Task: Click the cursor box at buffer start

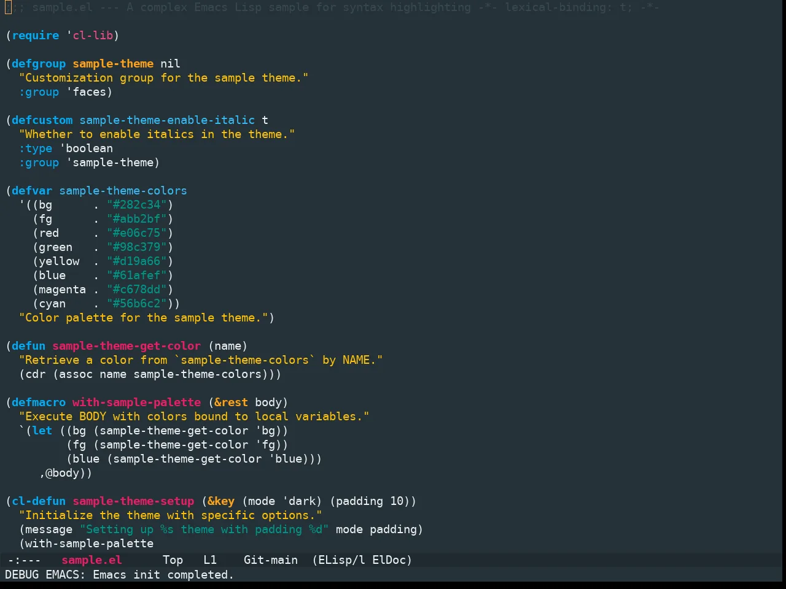Action: (x=8, y=7)
